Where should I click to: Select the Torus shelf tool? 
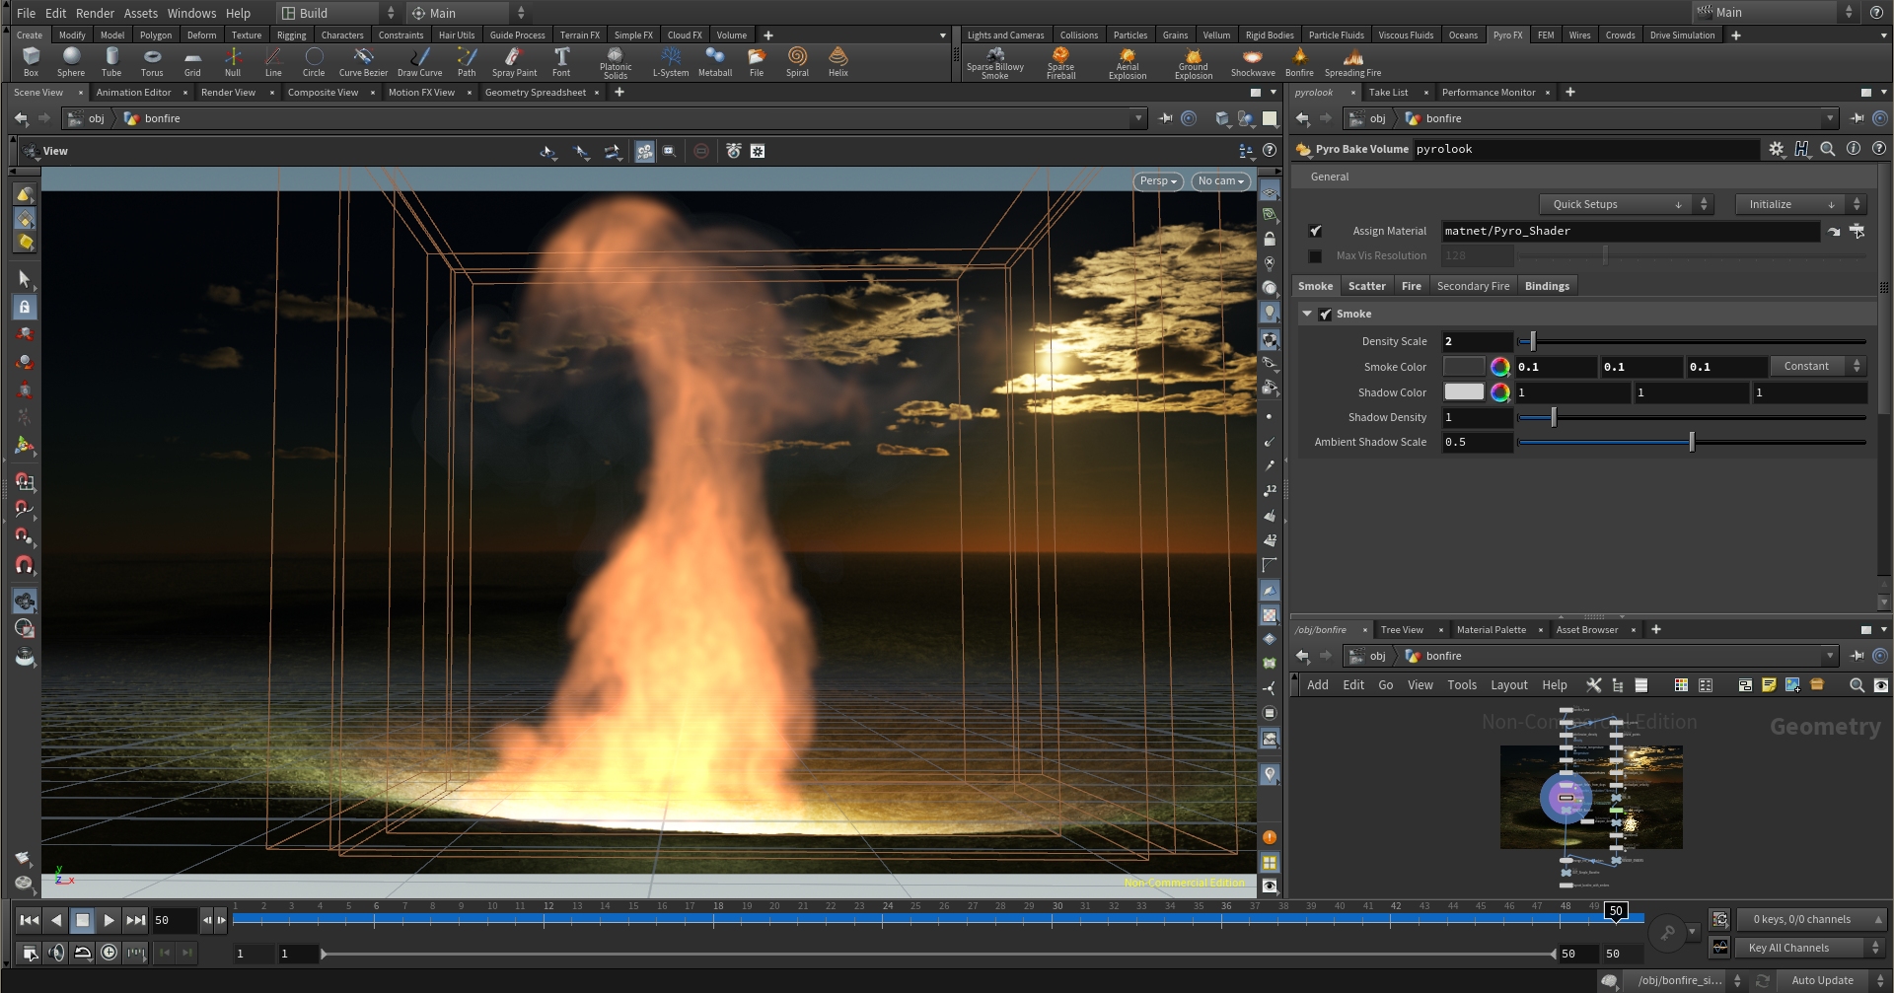point(152,61)
